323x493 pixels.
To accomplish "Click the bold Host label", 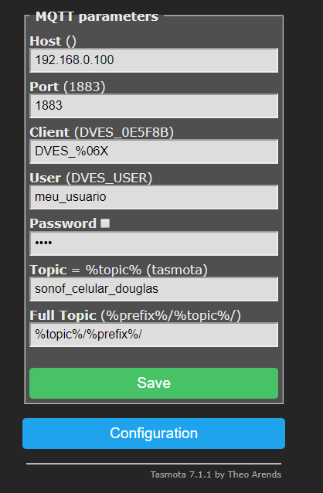I will click(46, 41).
